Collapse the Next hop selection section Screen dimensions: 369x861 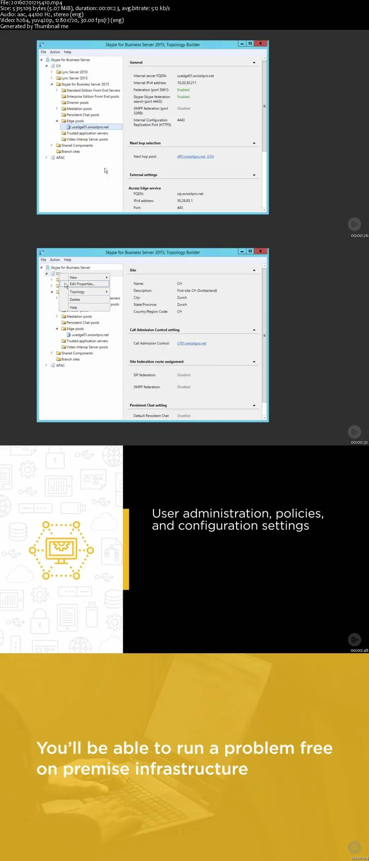[254, 143]
